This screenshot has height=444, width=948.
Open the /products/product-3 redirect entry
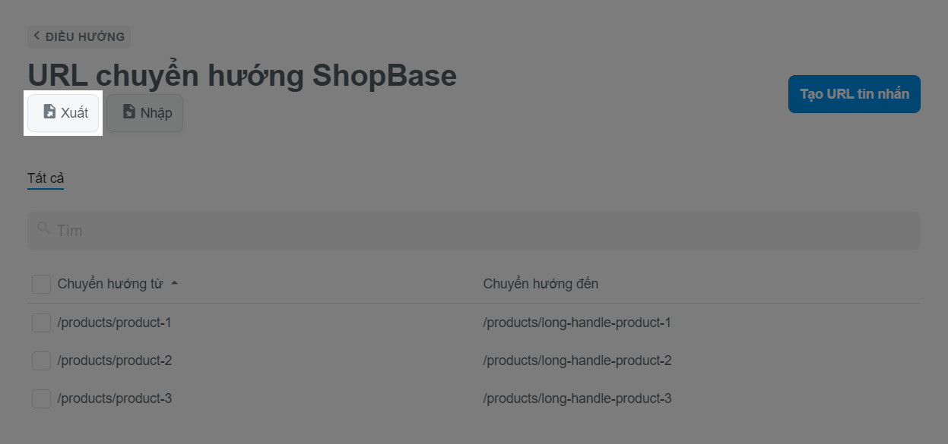(115, 398)
